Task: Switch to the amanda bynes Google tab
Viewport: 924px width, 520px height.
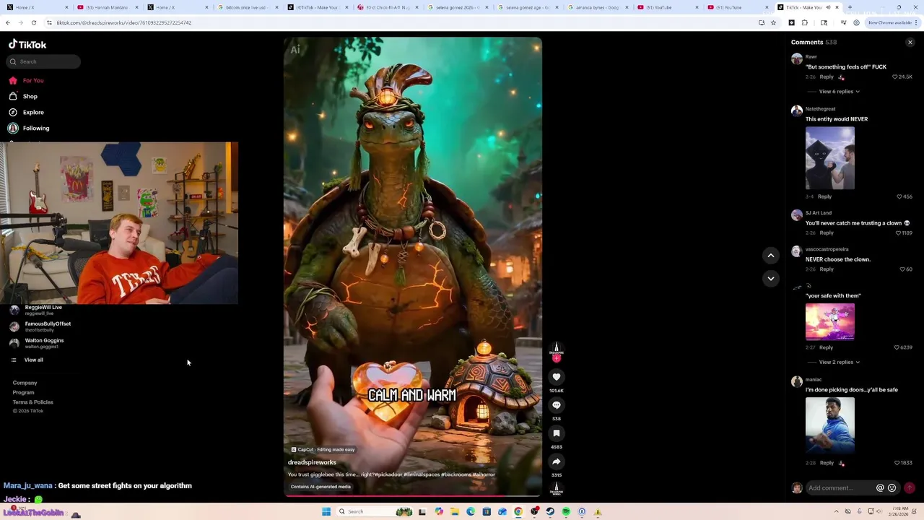Action: point(597,7)
